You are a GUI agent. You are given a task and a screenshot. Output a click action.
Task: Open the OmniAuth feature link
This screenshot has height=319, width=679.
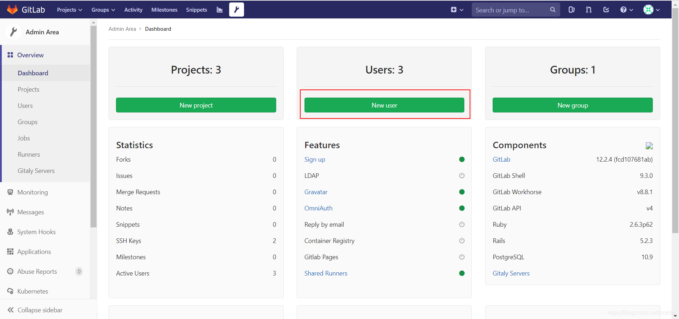[318, 208]
